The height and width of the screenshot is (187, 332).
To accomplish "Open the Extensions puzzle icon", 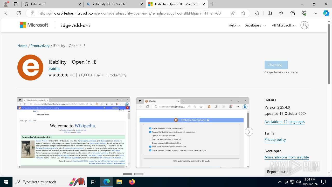I will pos(257,13).
